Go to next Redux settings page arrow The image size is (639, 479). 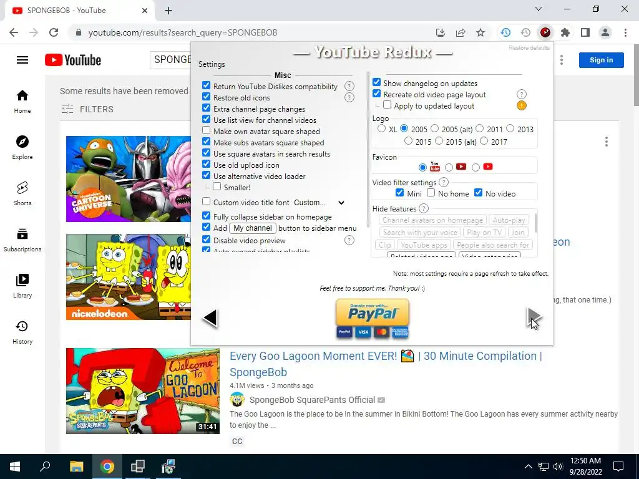[533, 318]
